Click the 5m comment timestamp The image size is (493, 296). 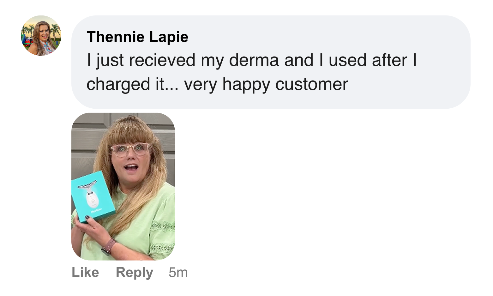pyautogui.click(x=178, y=272)
